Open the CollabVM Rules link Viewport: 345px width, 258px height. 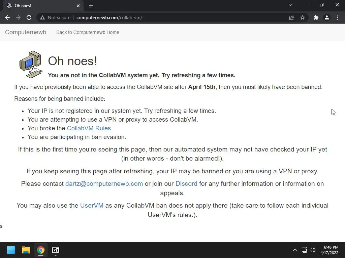pos(89,128)
